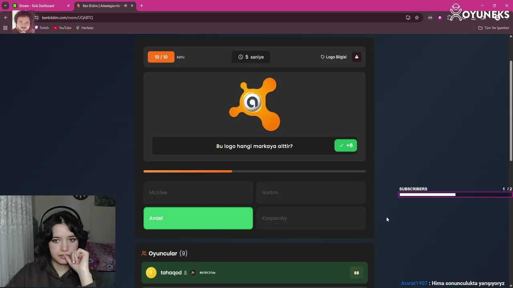This screenshot has height=288, width=513.
Task: Click the Bu logo hangi markaya aittir? question
Action: tap(254, 146)
